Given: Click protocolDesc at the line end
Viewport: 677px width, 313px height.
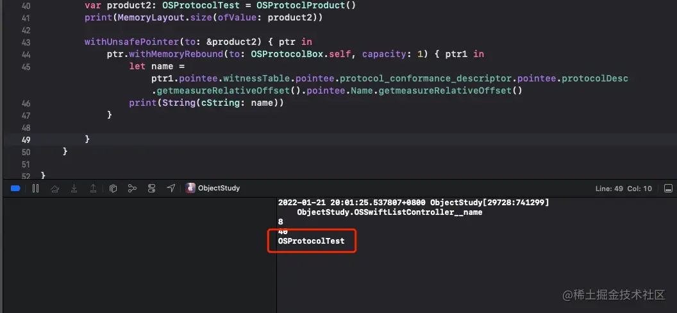Looking at the screenshot, I should [x=594, y=78].
